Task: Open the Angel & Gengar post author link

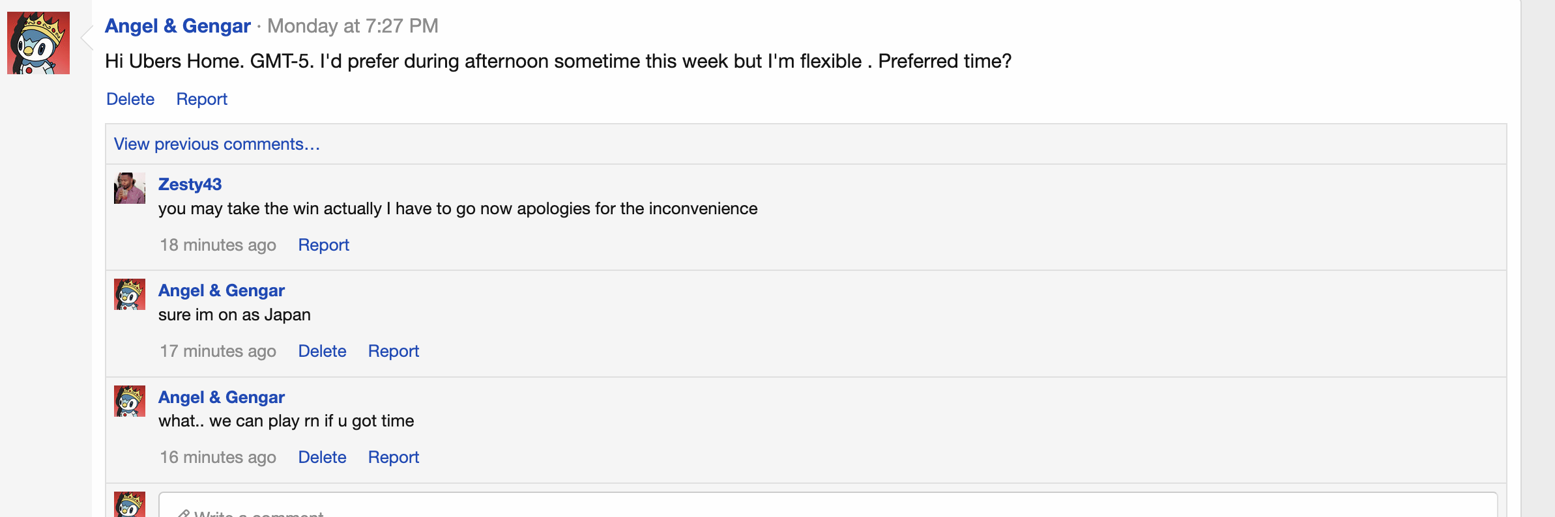Action: point(177,26)
